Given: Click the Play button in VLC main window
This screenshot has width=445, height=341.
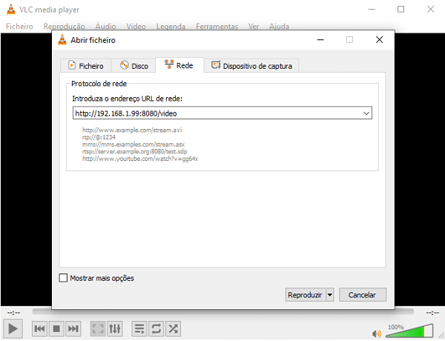Looking at the screenshot, I should click(13, 329).
